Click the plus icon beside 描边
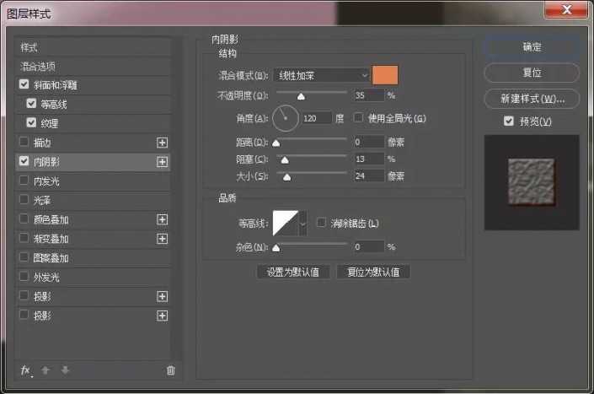The width and height of the screenshot is (594, 394). pos(163,142)
